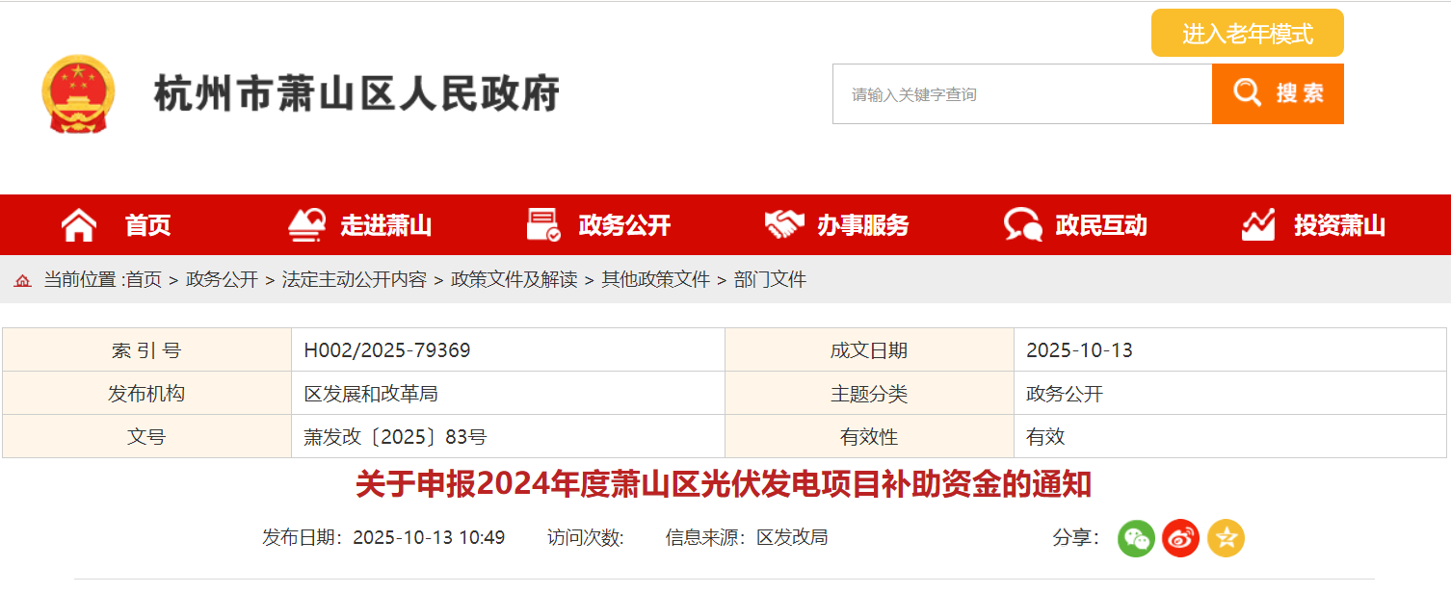Image resolution: width=1451 pixels, height=593 pixels.
Task: Click the chart icon for 投资萧山
Action: (1258, 225)
